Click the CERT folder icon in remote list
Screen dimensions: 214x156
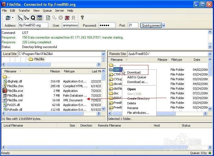tap(111, 70)
